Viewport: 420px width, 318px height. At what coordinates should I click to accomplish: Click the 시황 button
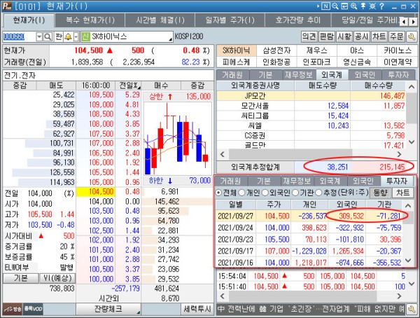pos(344,36)
